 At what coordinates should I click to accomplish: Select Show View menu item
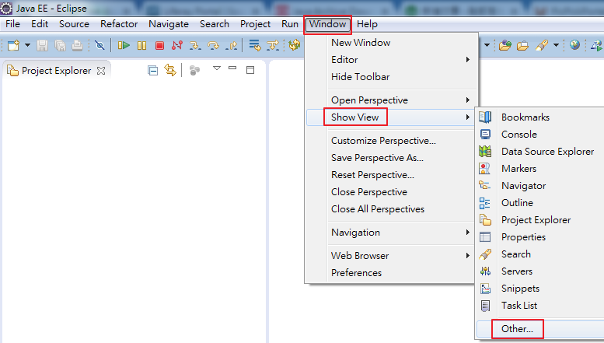(391, 117)
